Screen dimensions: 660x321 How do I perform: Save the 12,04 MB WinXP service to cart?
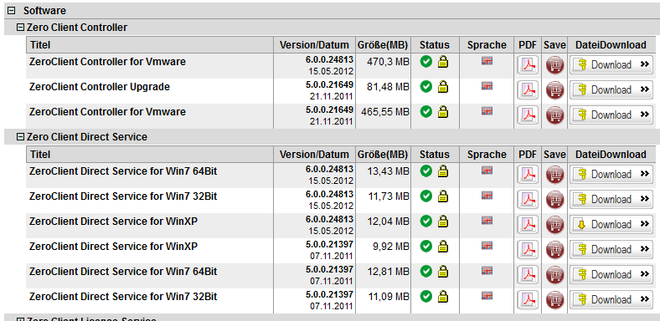coord(554,225)
